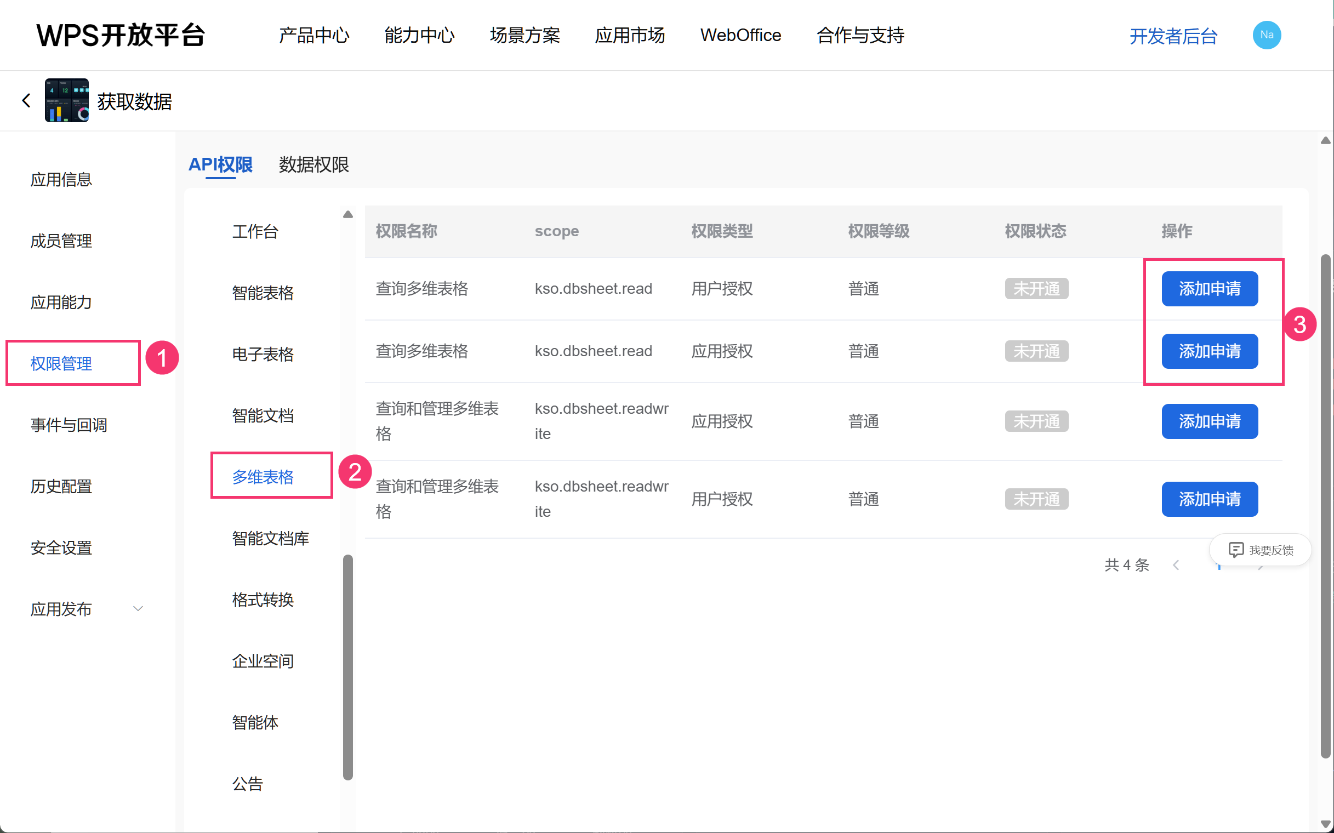Image resolution: width=1334 pixels, height=833 pixels.
Task: Add request for 用户授权 kso.dbsheet.read
Action: click(x=1209, y=288)
